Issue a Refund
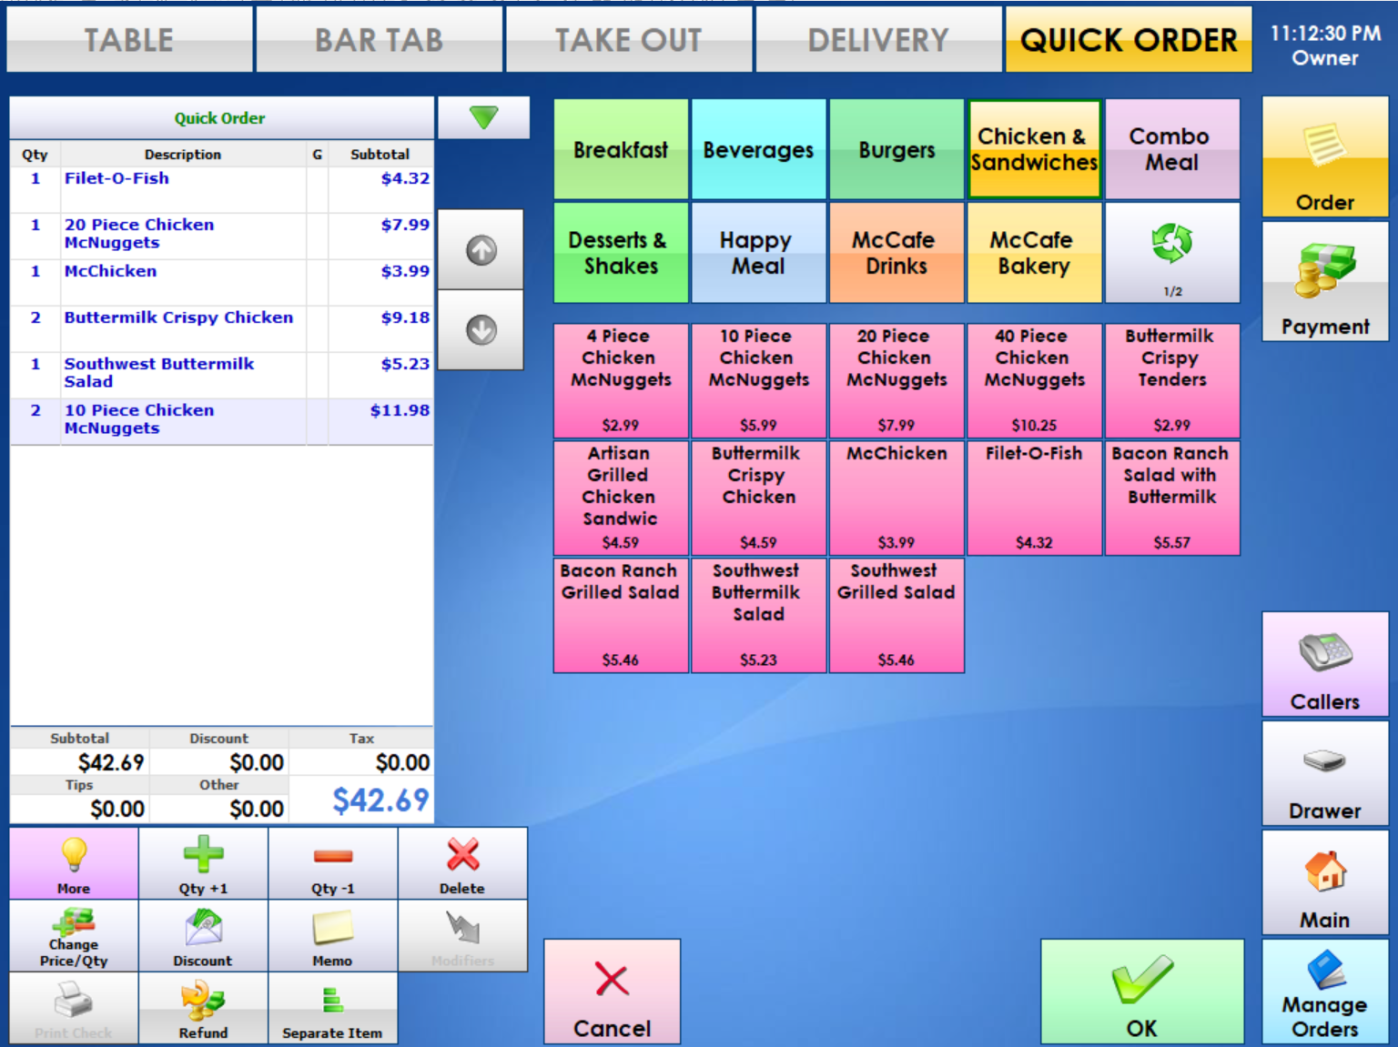Image resolution: width=1398 pixels, height=1047 pixels. point(203,1008)
